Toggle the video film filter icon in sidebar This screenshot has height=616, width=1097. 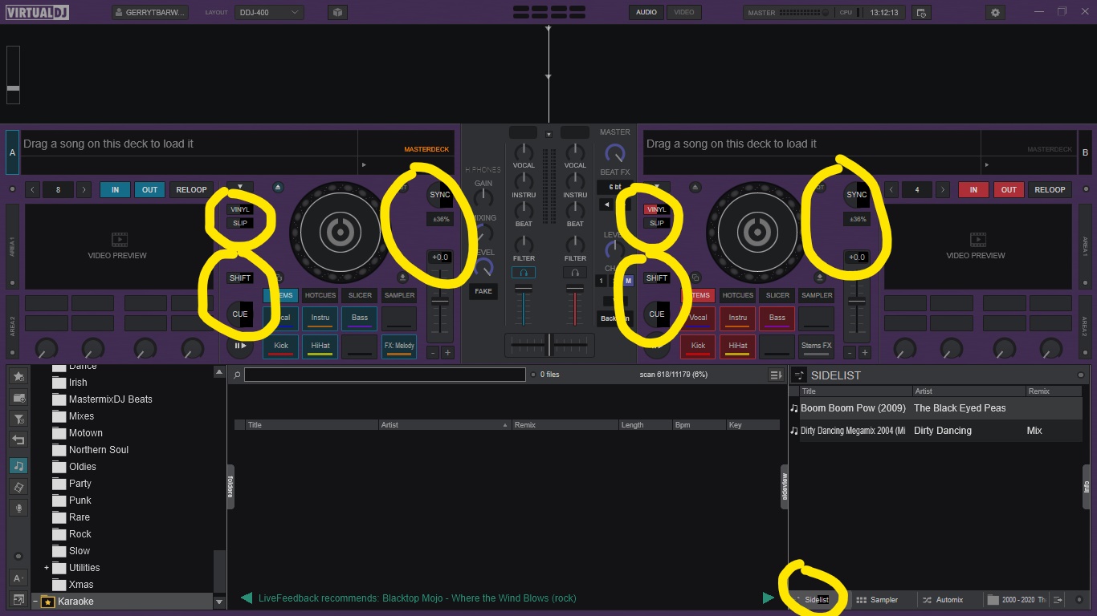(x=18, y=487)
